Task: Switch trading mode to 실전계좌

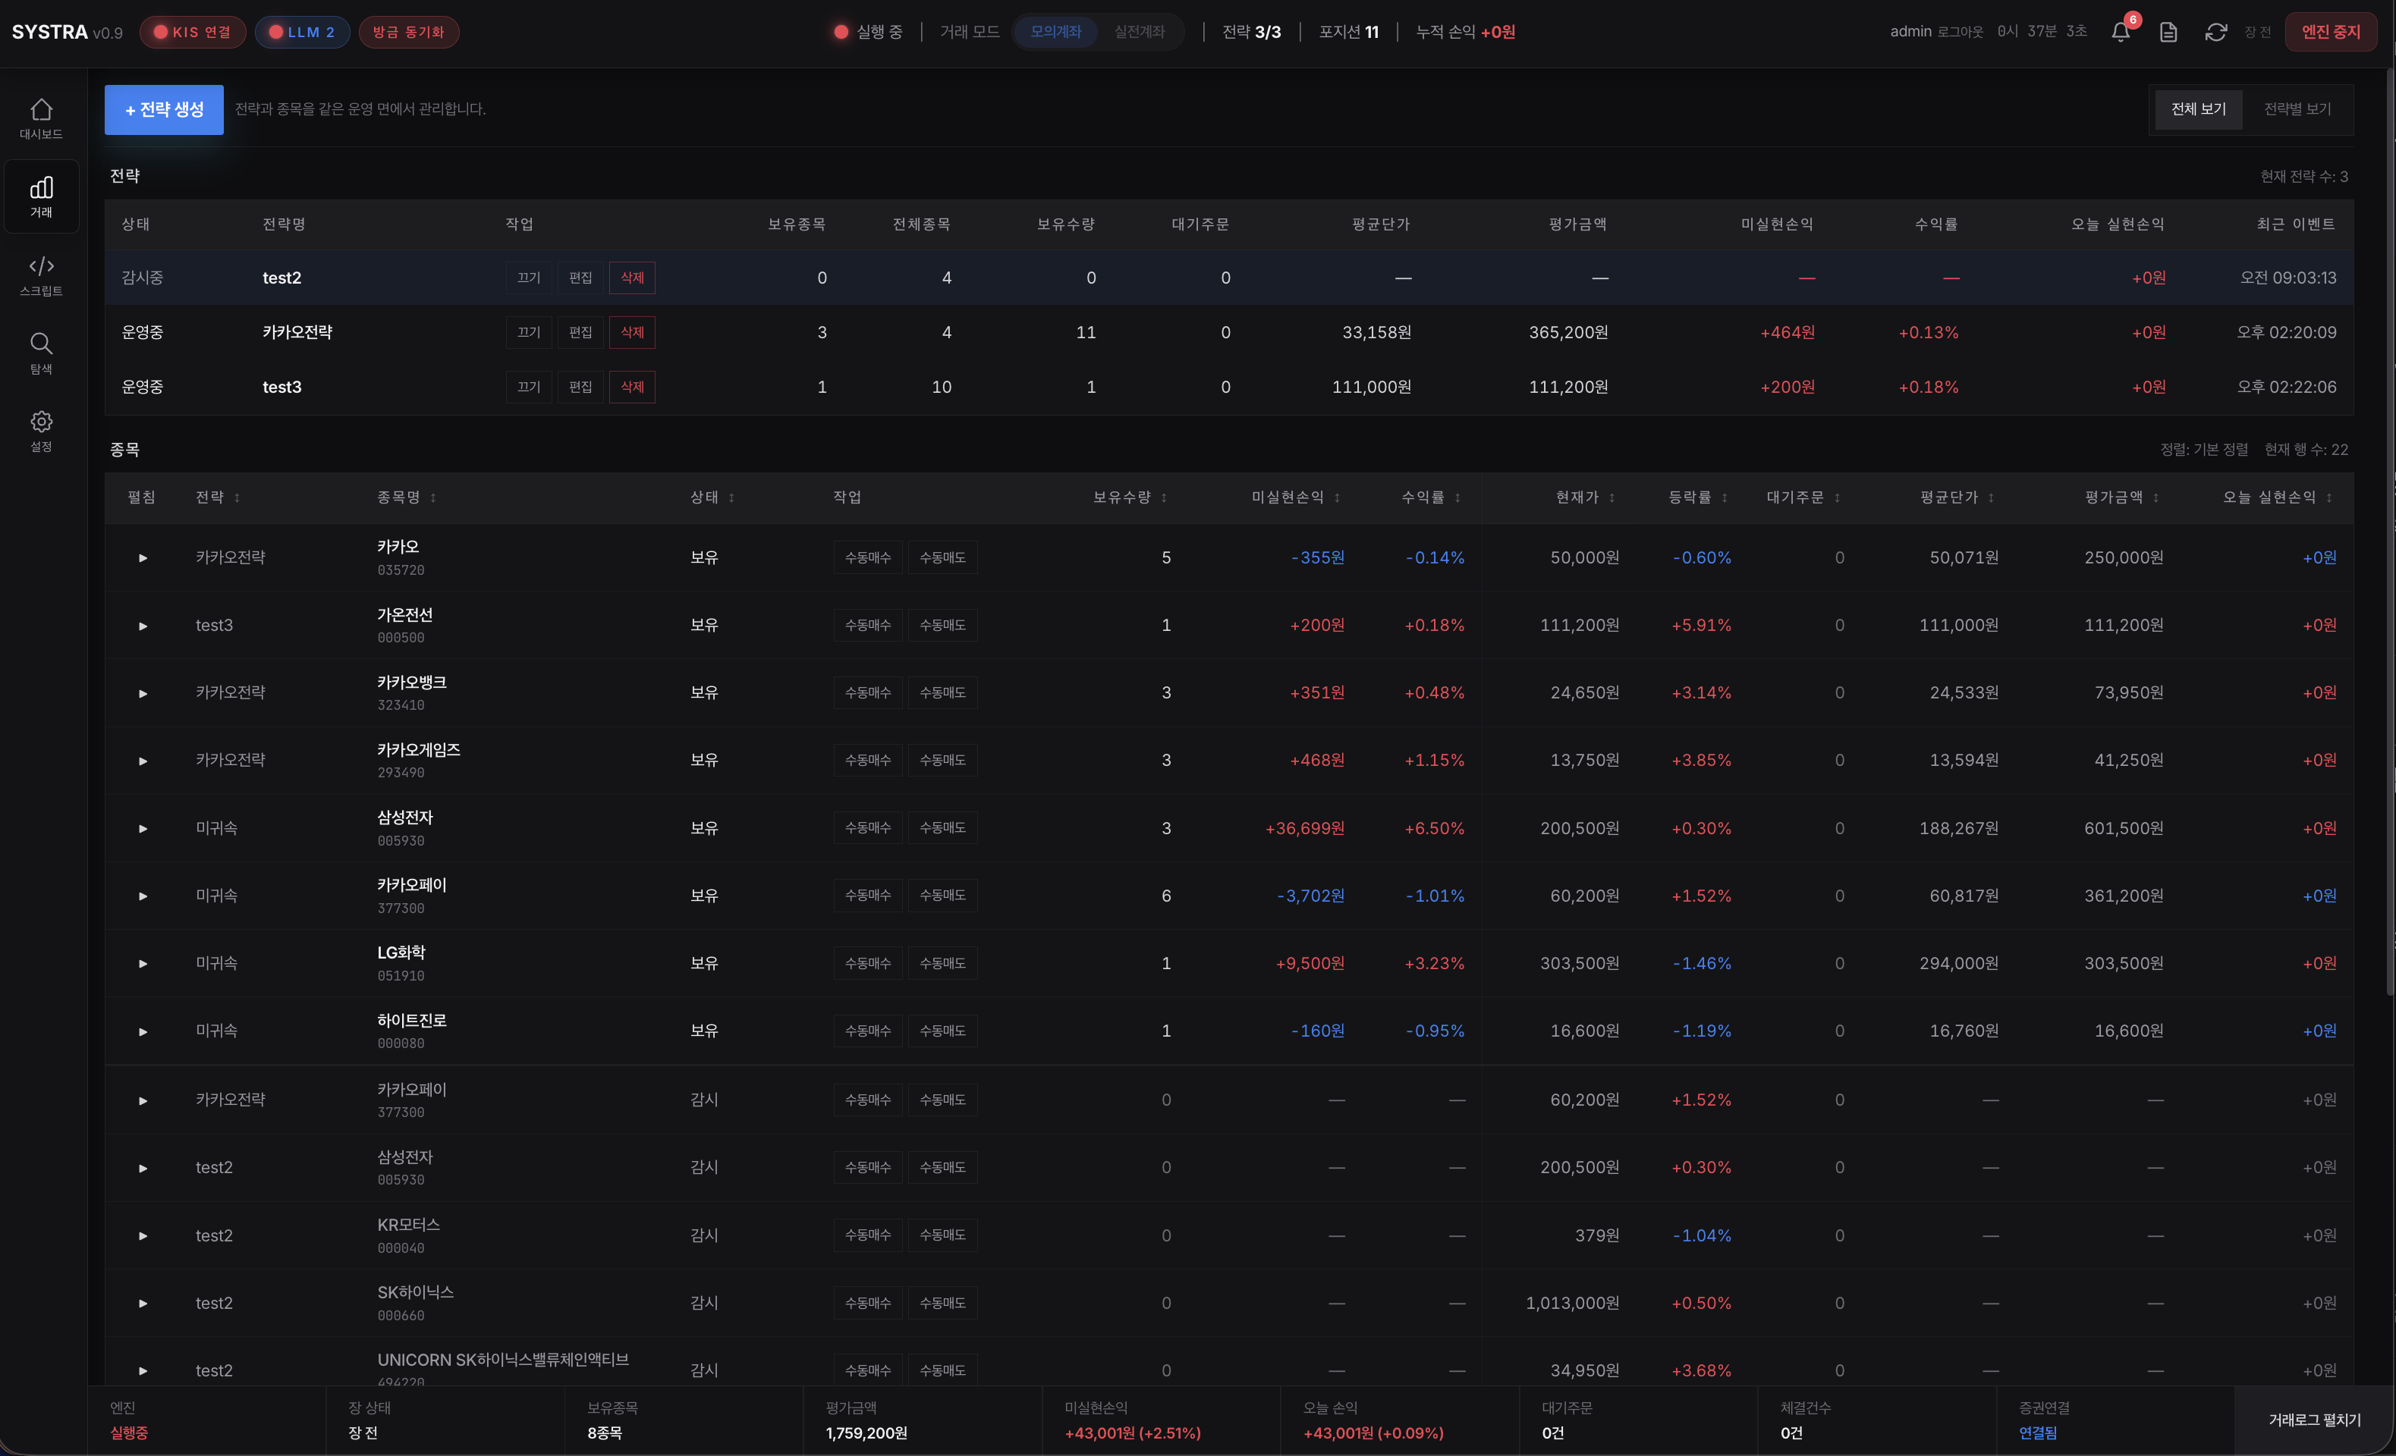Action: pyautogui.click(x=1139, y=32)
